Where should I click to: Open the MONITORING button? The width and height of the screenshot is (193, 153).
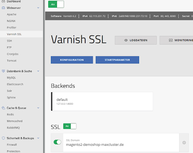tap(176, 40)
